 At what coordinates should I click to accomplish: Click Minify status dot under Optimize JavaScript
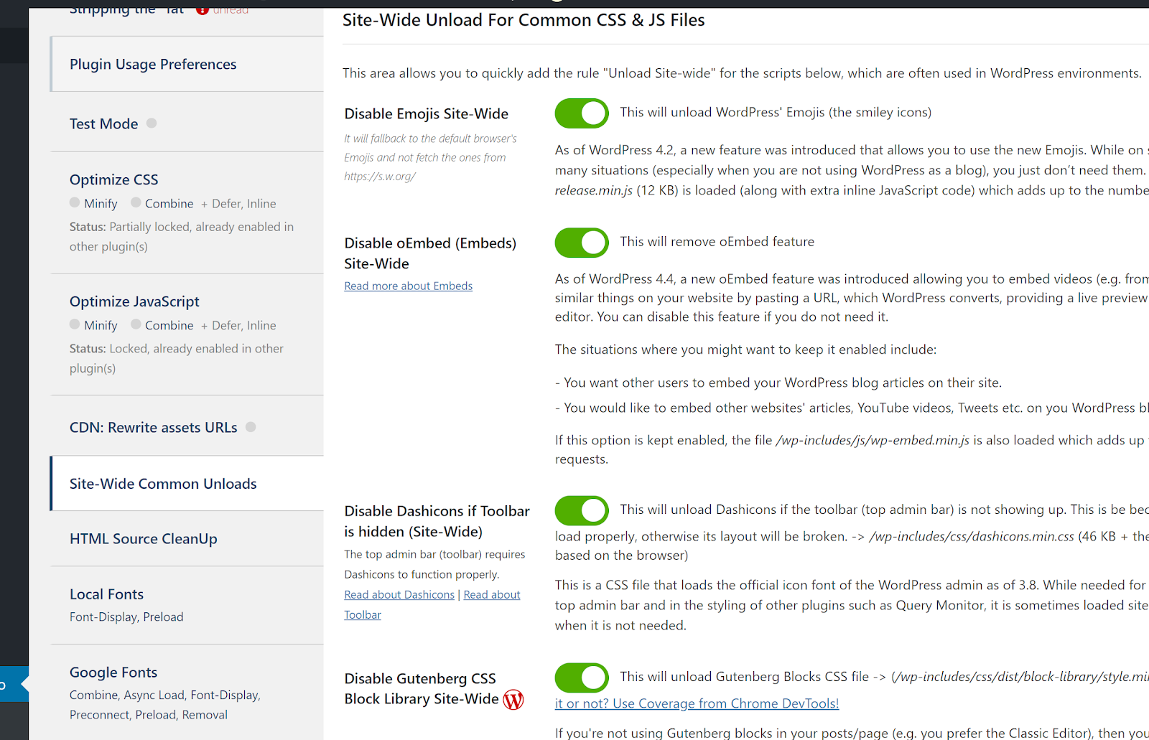[75, 324]
